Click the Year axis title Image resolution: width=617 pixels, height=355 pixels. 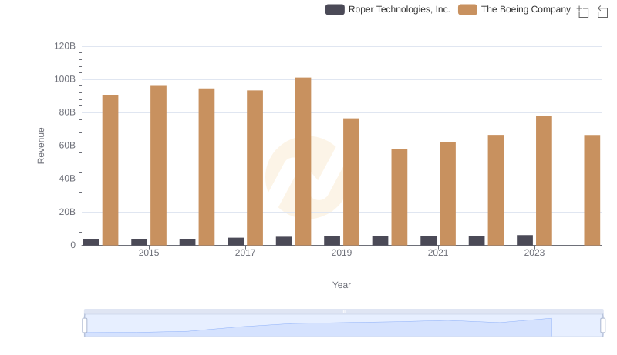[342, 285]
